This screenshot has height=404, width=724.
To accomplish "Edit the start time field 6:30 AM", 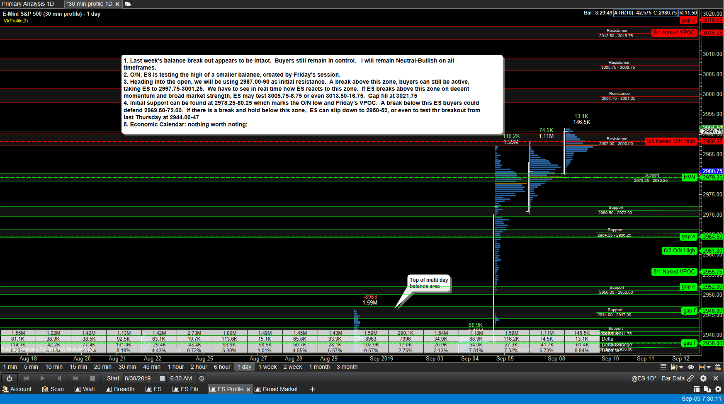I will (183, 378).
